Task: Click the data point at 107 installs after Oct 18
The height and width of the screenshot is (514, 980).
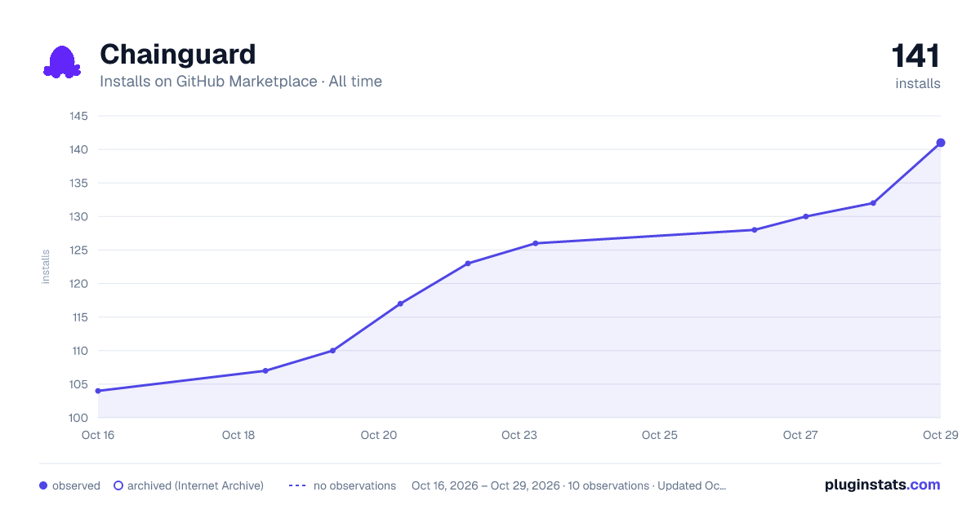Action: pos(265,370)
